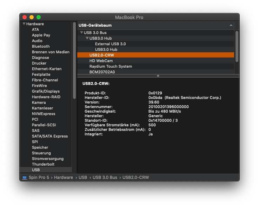Click the Version value 39.60
259x207 pixels.
pos(154,102)
